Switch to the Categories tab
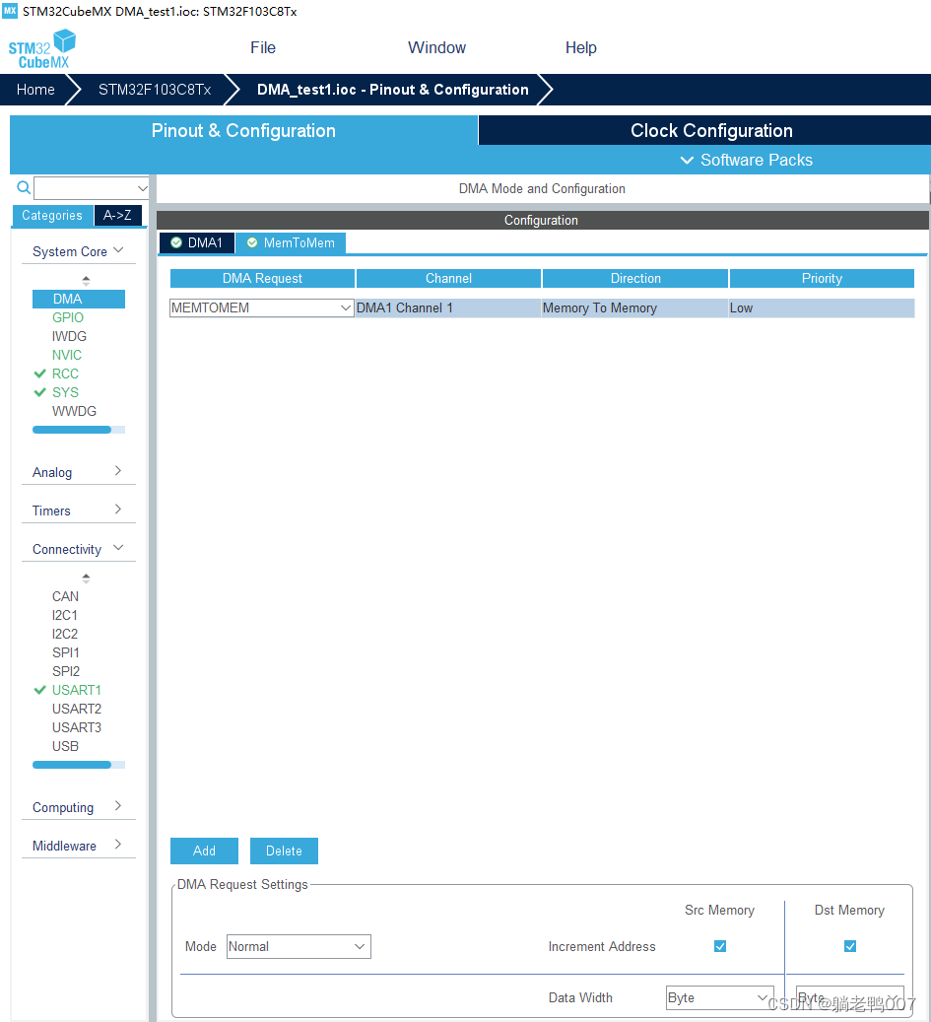This screenshot has height=1022, width=931. pyautogui.click(x=52, y=215)
